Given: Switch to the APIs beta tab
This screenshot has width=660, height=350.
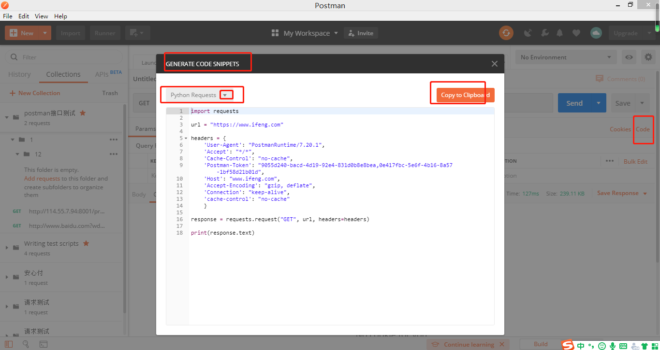Looking at the screenshot, I should point(108,74).
